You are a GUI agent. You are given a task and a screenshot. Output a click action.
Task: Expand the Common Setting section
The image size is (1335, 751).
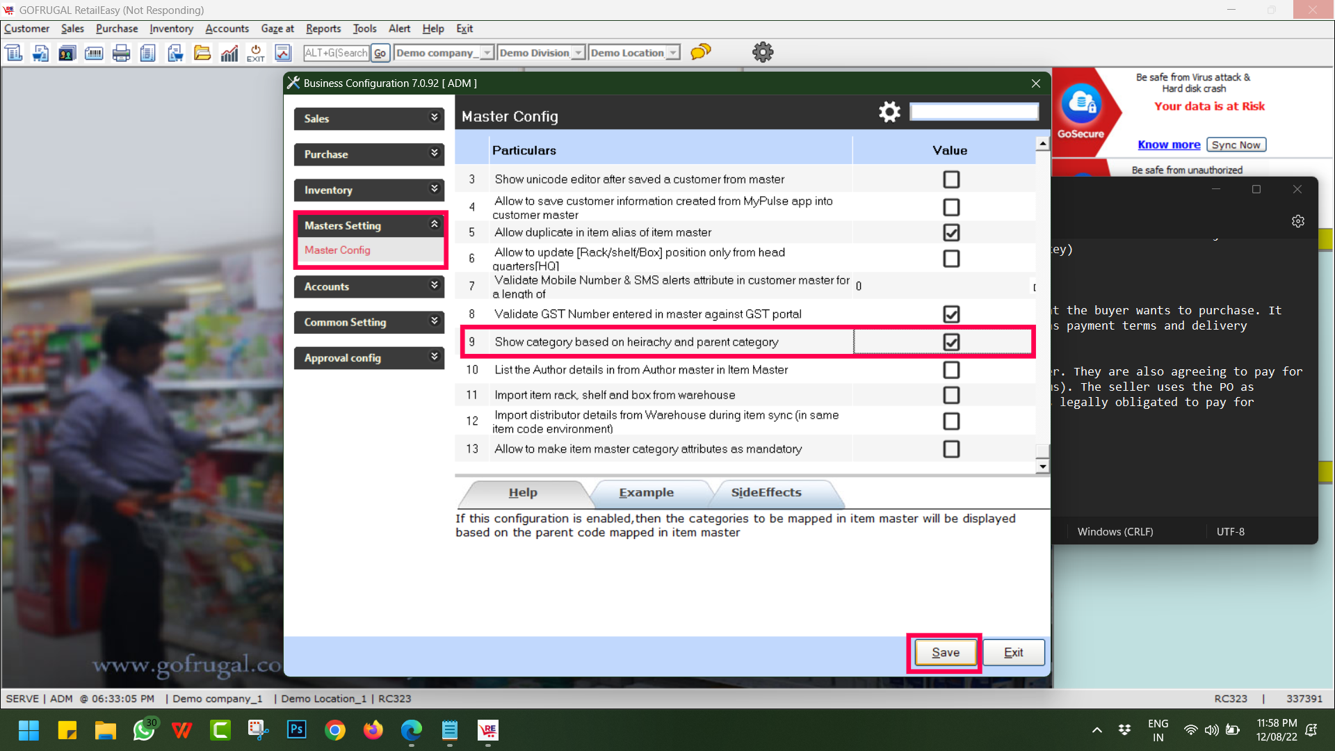pyautogui.click(x=369, y=322)
